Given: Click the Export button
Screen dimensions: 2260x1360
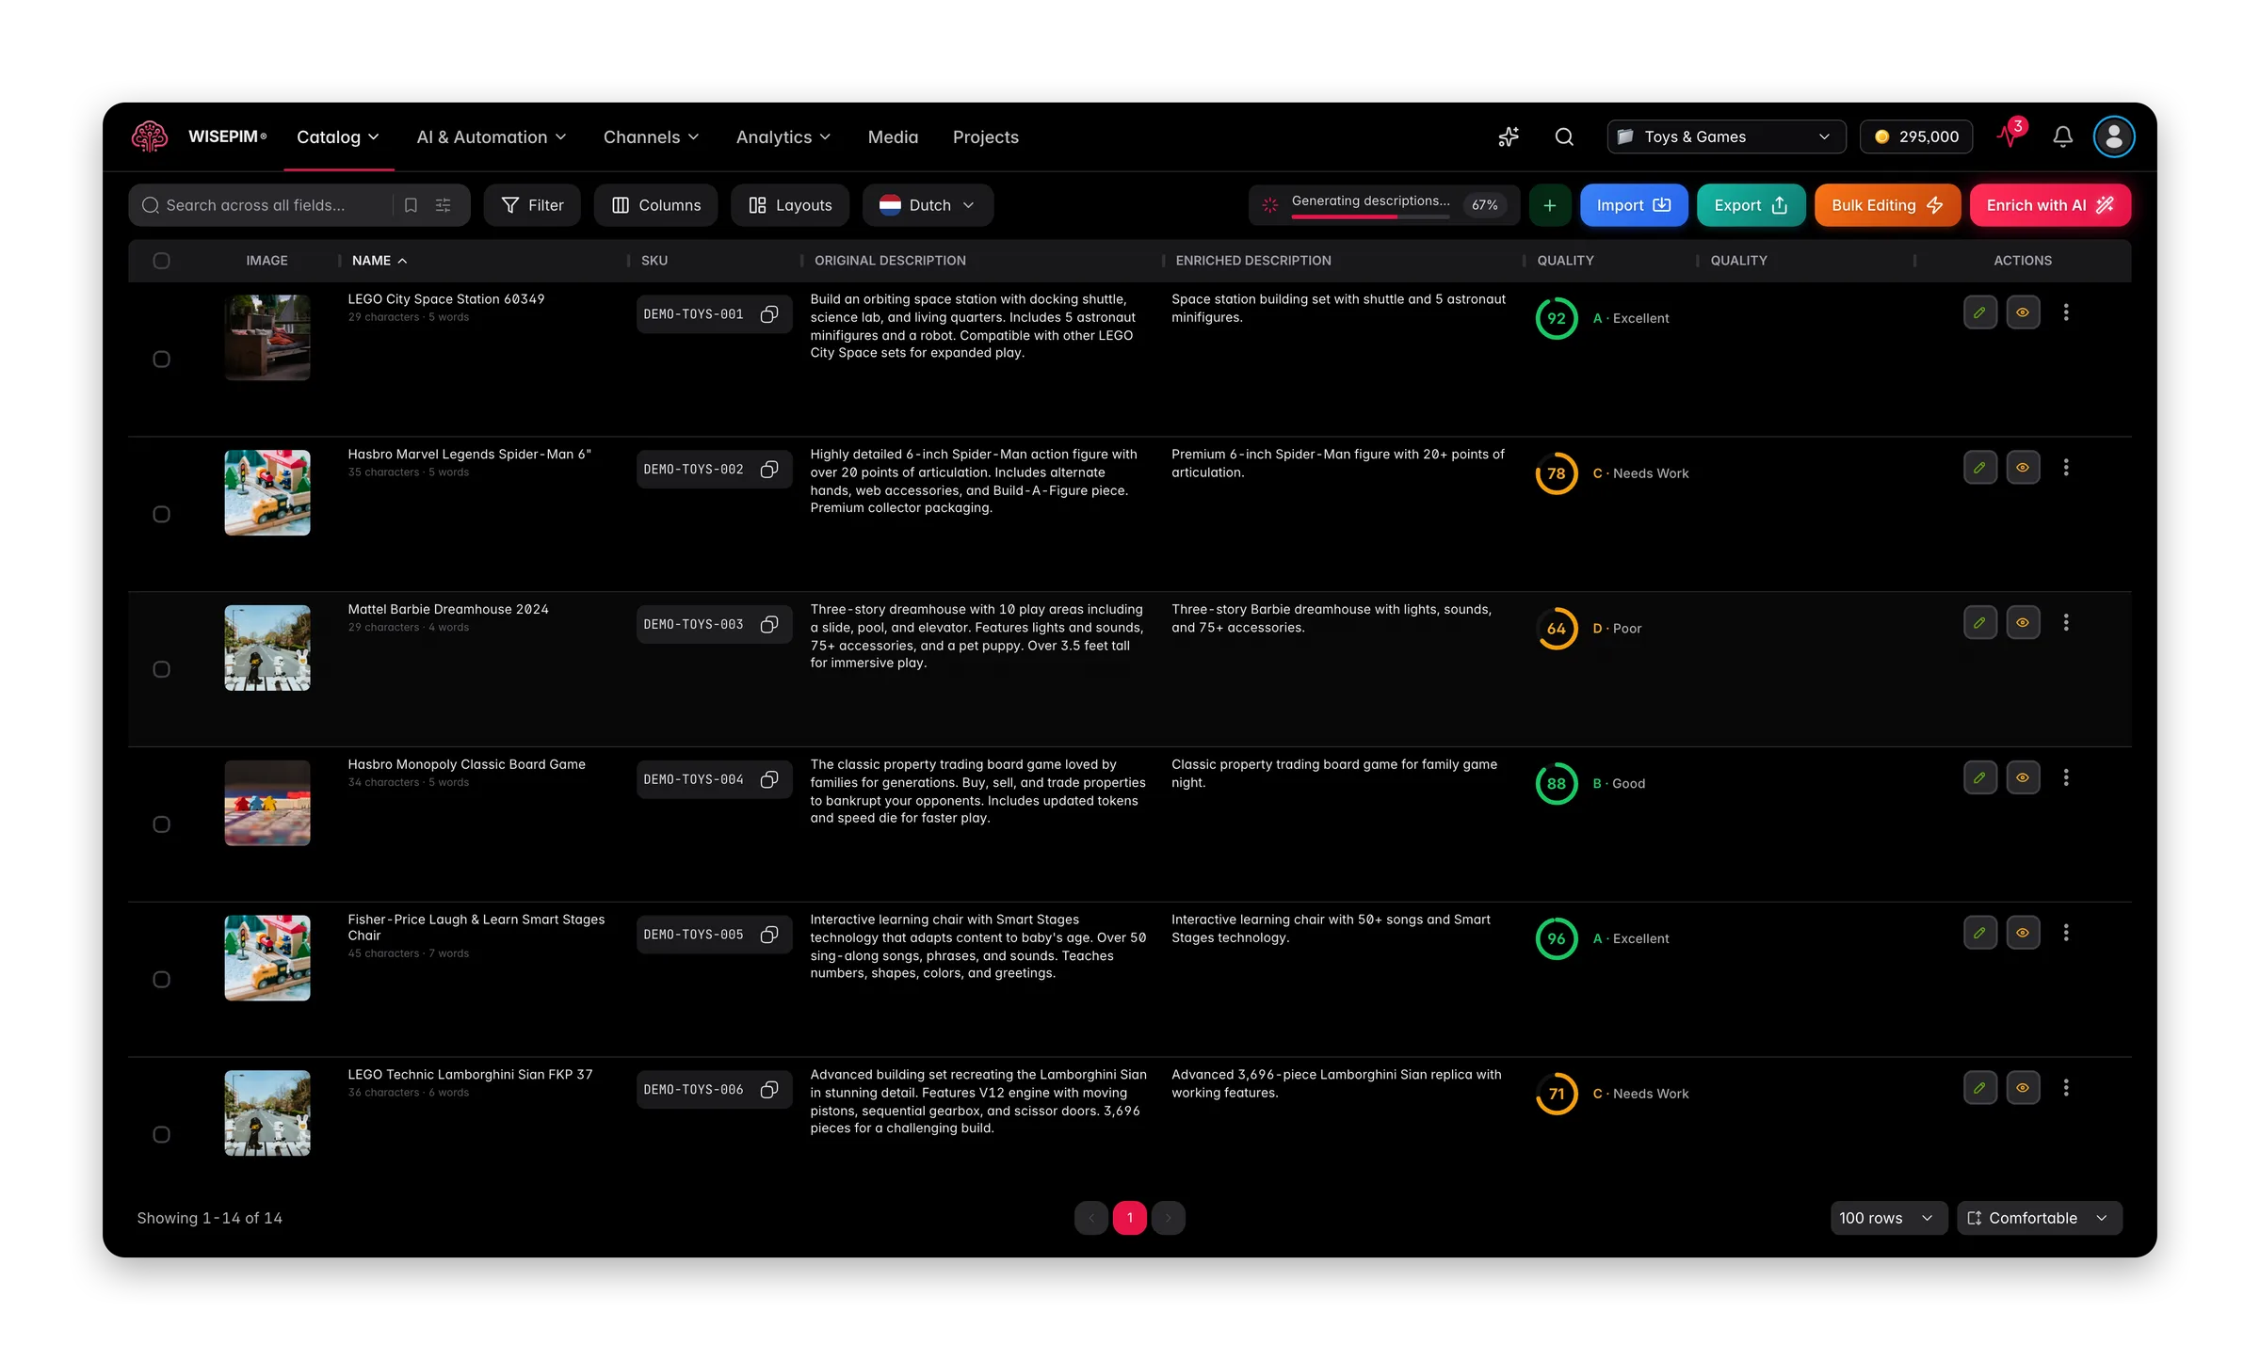Looking at the screenshot, I should pyautogui.click(x=1751, y=205).
